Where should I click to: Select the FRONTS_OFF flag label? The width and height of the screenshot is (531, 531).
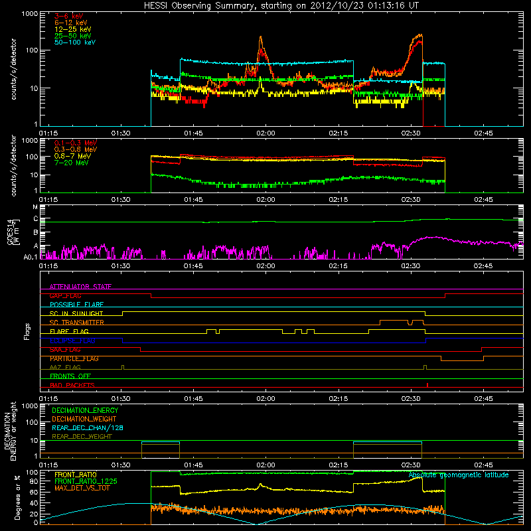point(70,376)
